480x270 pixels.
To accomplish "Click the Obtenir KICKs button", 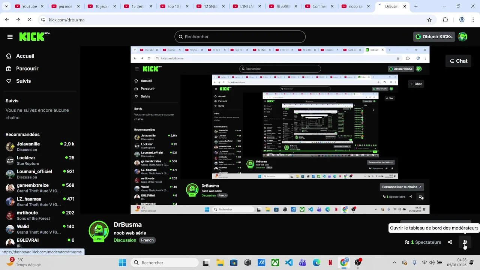I will pyautogui.click(x=434, y=37).
